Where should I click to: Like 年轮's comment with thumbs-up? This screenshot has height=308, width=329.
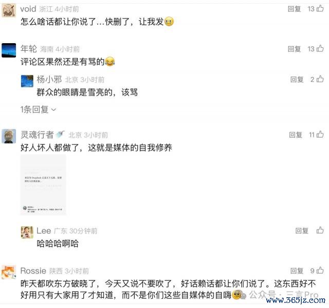coord(320,48)
